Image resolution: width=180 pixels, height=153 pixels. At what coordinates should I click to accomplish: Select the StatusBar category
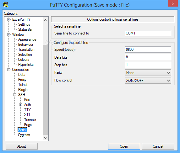tap(25, 29)
